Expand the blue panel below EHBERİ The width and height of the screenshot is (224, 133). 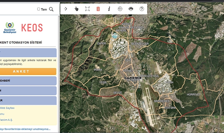point(28,91)
